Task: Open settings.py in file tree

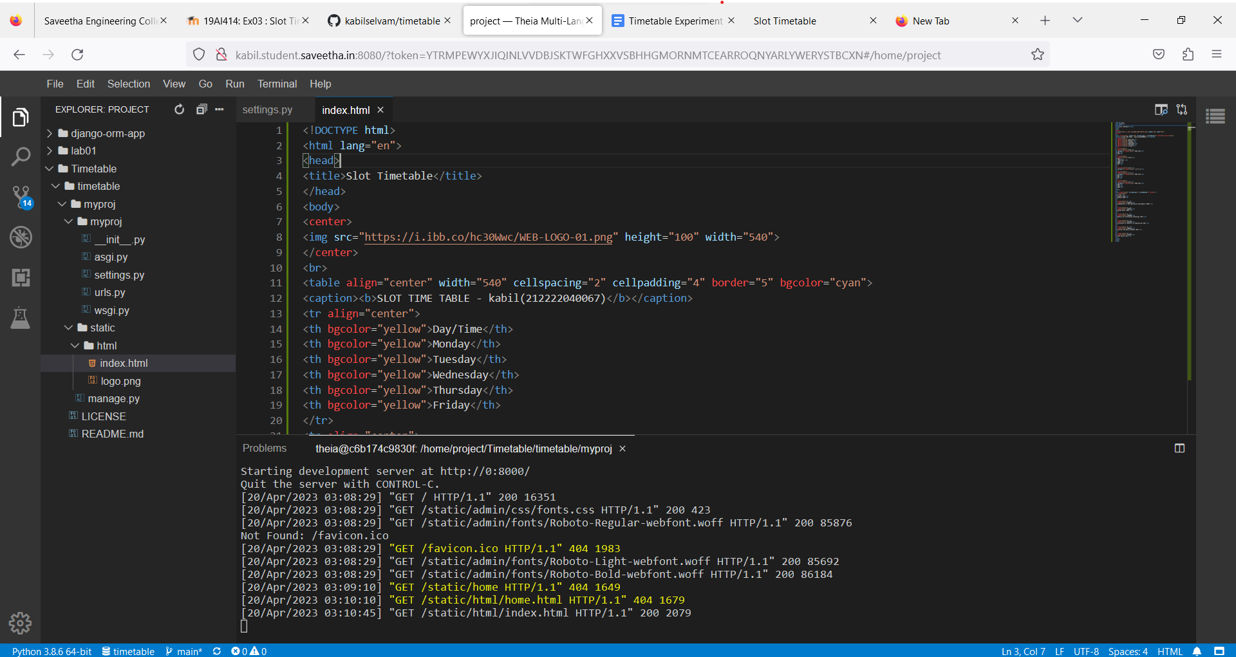Action: (119, 275)
